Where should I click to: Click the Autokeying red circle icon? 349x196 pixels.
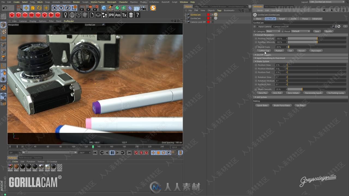point(141,153)
